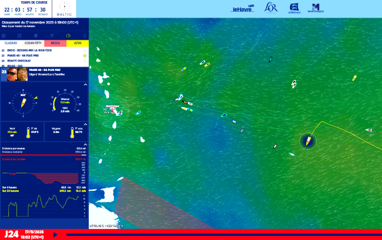
Task: Click the Le Havre sponsor logo
Action: (242, 9)
